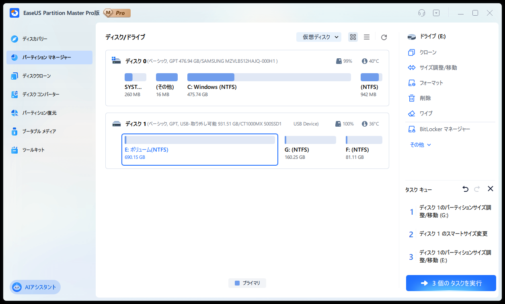Click the パーティション復元 sidebar icon
This screenshot has width=505, height=304.
[14, 113]
